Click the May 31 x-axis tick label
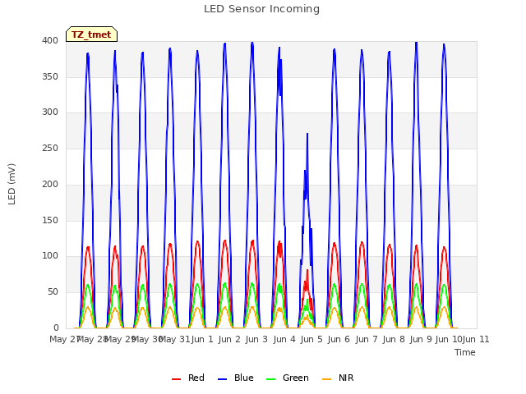 [174, 339]
